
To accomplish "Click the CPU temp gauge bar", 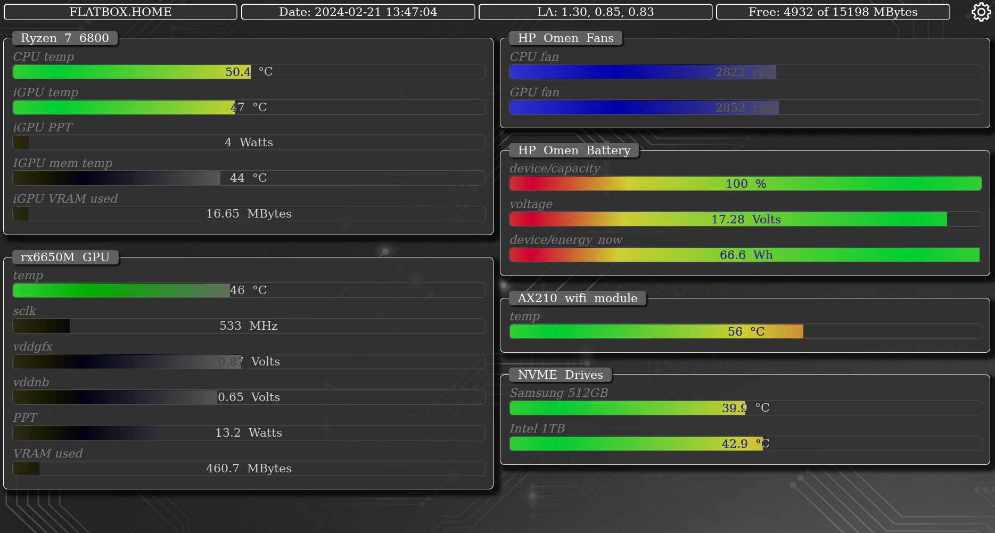I will click(x=248, y=71).
